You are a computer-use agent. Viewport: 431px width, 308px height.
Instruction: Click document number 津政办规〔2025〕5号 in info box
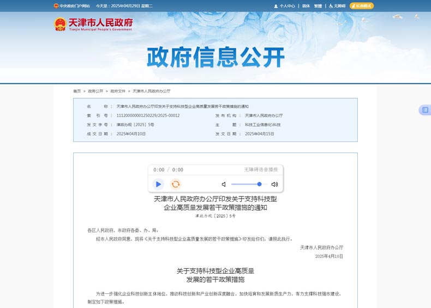click(x=135, y=125)
